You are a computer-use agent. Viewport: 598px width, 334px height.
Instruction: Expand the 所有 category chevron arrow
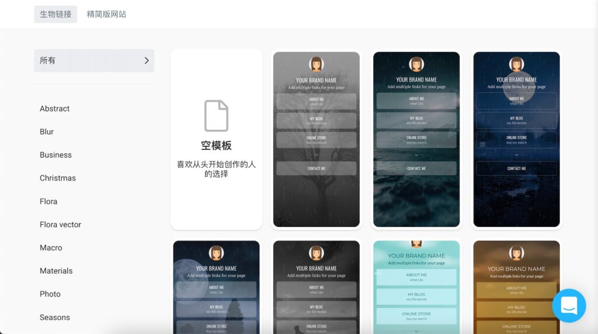[147, 61]
